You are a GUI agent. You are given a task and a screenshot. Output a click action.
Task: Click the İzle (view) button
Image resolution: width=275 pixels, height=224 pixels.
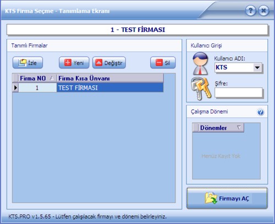click(28, 63)
